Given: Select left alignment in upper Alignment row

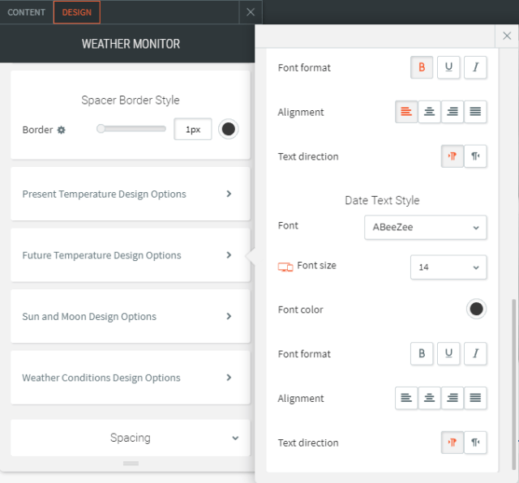Looking at the screenshot, I should (406, 112).
